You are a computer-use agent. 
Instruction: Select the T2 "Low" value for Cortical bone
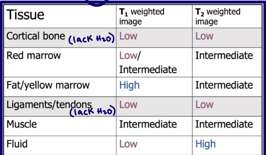pyautogui.click(x=204, y=36)
